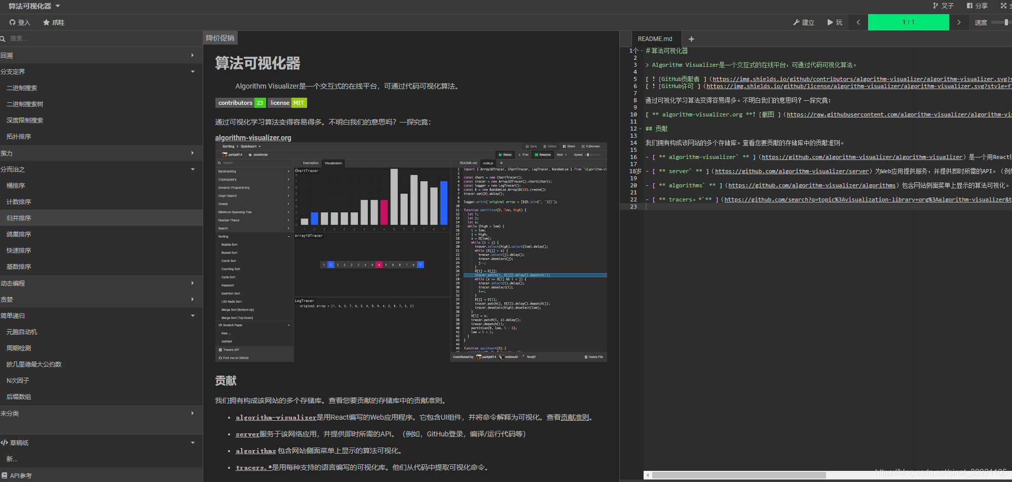Select 计数排序 in sidebar
The width and height of the screenshot is (1012, 482).
point(101,202)
